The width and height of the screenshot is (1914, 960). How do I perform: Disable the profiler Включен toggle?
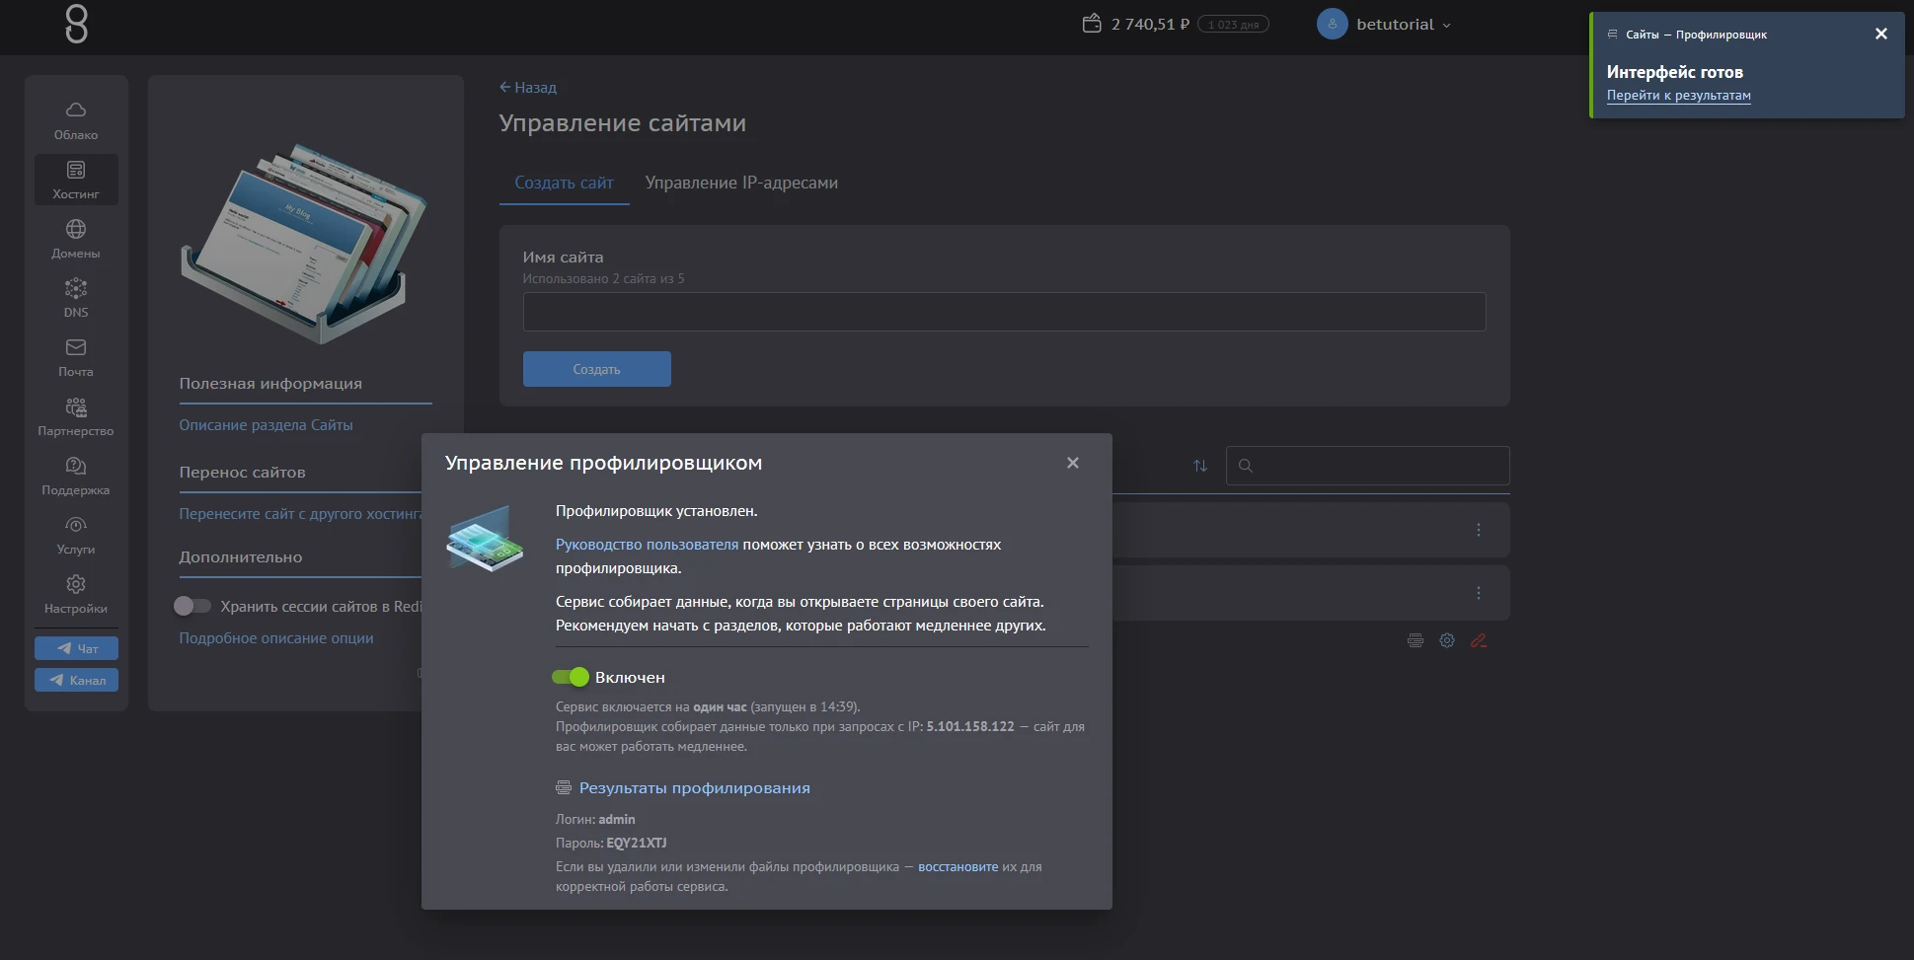[x=571, y=677]
